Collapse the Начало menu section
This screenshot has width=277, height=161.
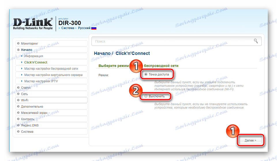tap(52, 50)
